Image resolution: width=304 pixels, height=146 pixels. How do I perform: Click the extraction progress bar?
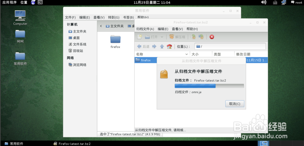coord(209,86)
